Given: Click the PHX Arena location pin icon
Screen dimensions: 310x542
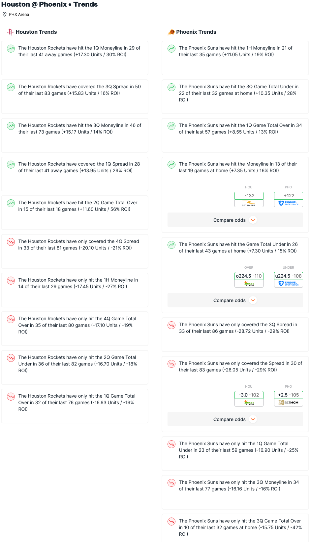Looking at the screenshot, I should coord(5,14).
